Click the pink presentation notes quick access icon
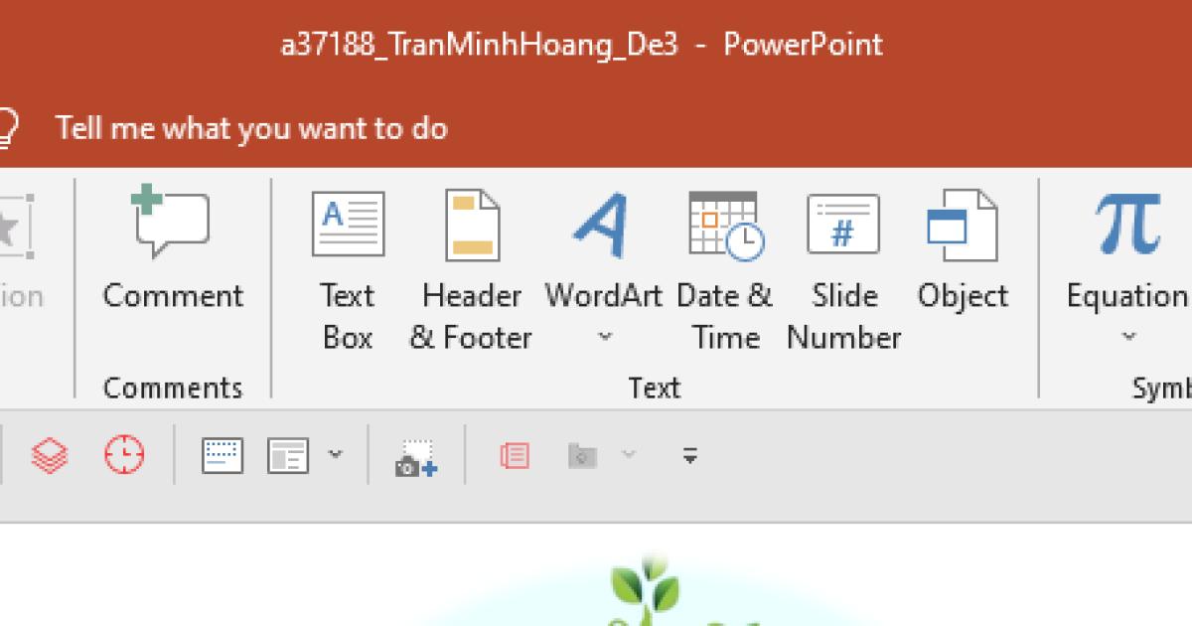This screenshot has height=626, width=1192. tap(515, 455)
